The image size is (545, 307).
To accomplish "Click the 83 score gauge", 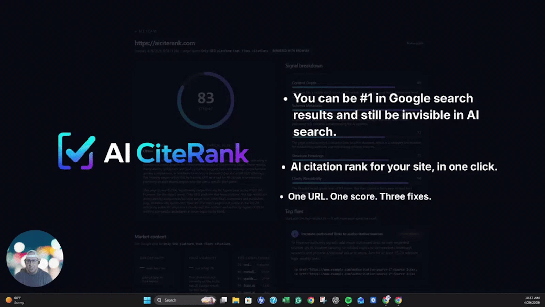I will [x=205, y=100].
